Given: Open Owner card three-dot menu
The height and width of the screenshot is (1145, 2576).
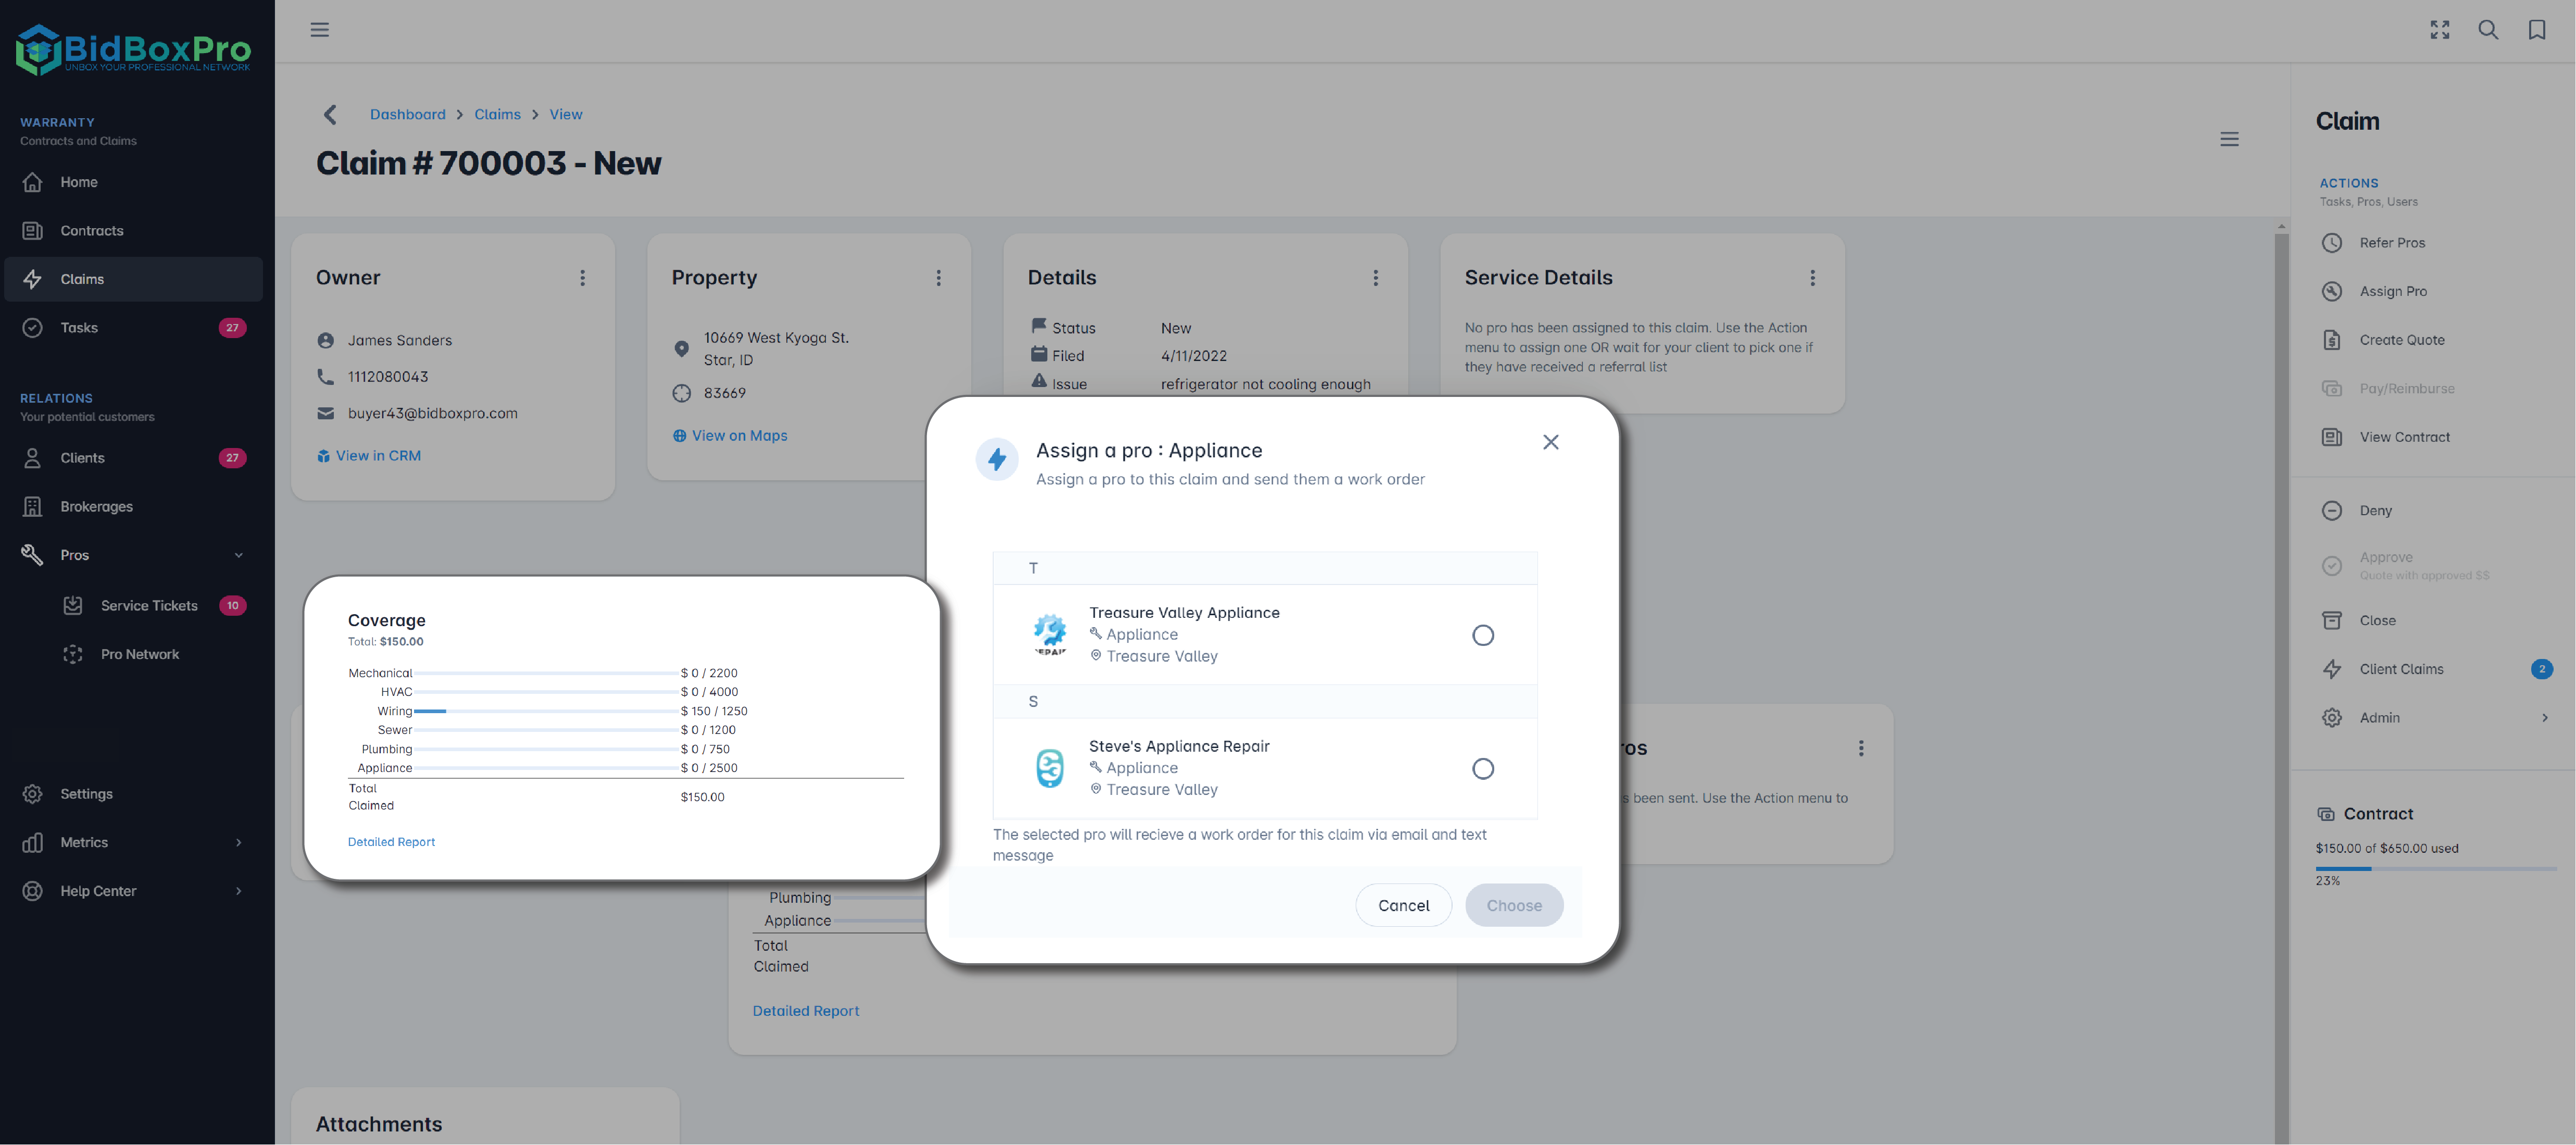Looking at the screenshot, I should coord(583,278).
